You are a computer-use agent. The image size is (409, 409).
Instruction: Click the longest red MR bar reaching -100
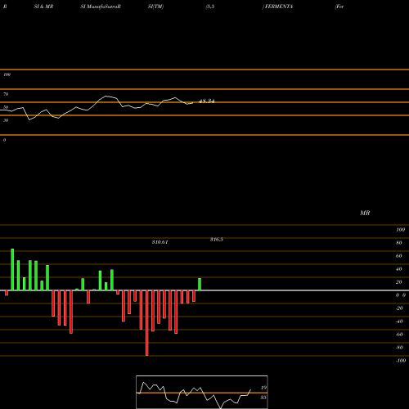(147, 323)
